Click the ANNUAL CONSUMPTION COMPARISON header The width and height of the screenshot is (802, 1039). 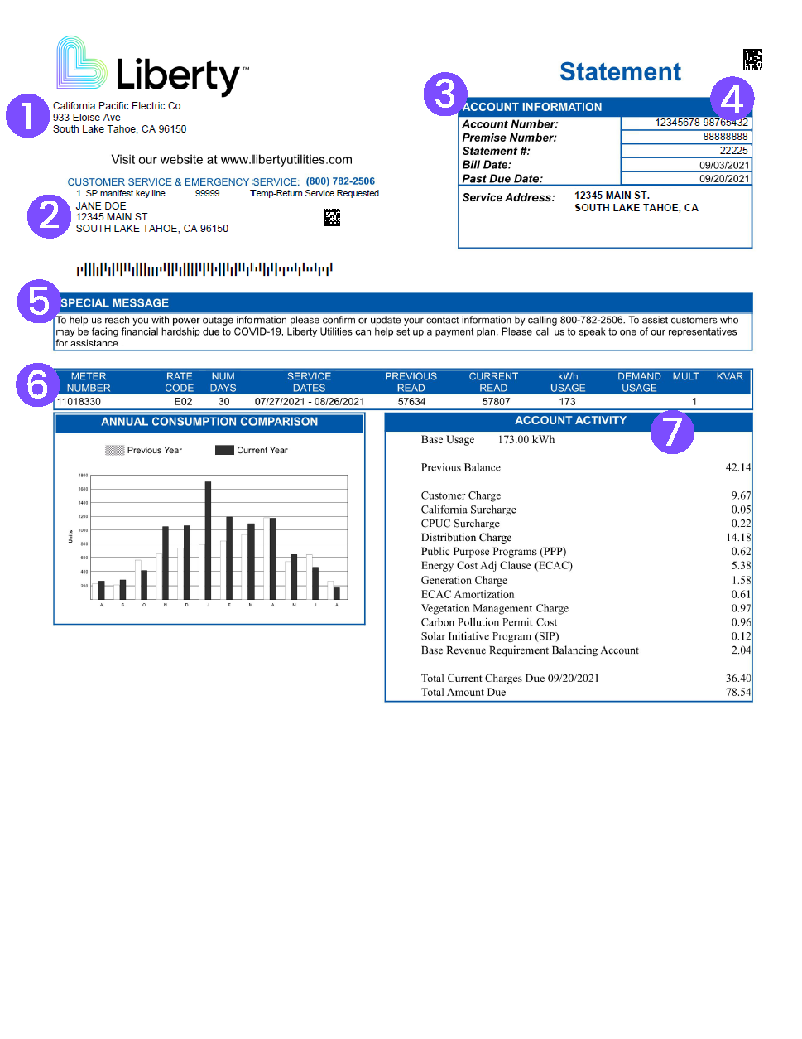coord(209,422)
